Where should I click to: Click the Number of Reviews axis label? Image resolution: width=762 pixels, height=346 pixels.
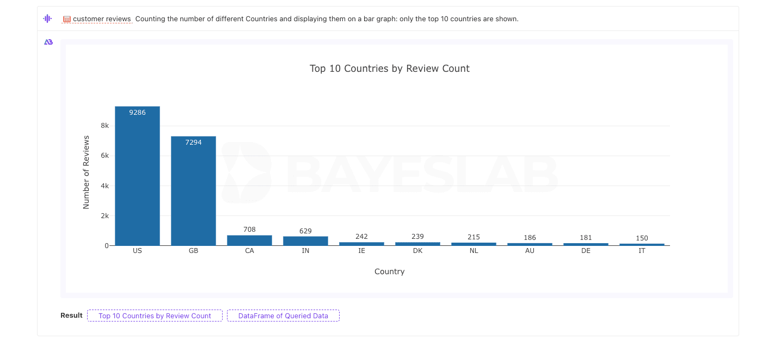[x=86, y=172]
